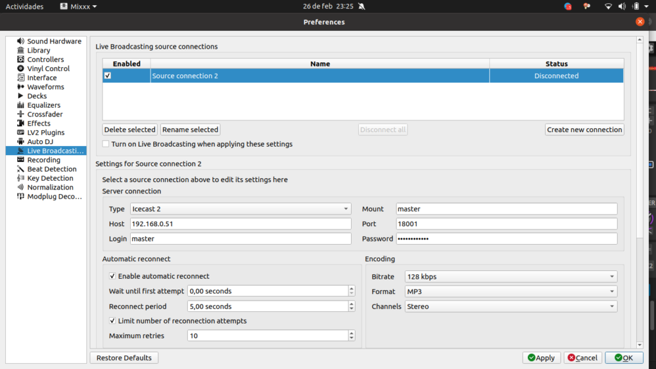
Task: Click the Decks play-arrow icon
Action: pos(20,96)
